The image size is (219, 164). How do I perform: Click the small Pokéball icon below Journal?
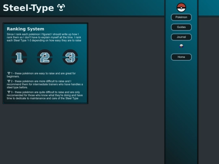click(181, 46)
